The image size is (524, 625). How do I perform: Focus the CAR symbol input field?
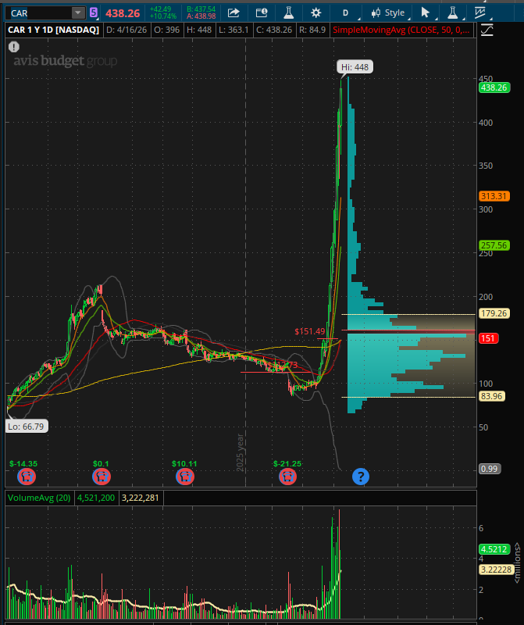[39, 13]
